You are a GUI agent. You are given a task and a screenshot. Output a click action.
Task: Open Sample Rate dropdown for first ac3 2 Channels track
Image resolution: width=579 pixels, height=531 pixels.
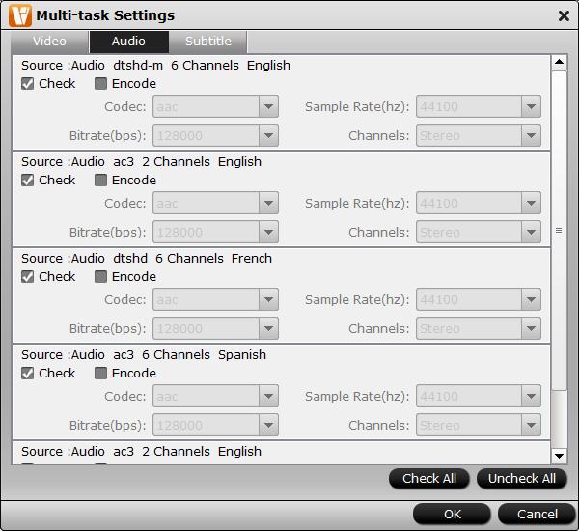pyautogui.click(x=479, y=203)
